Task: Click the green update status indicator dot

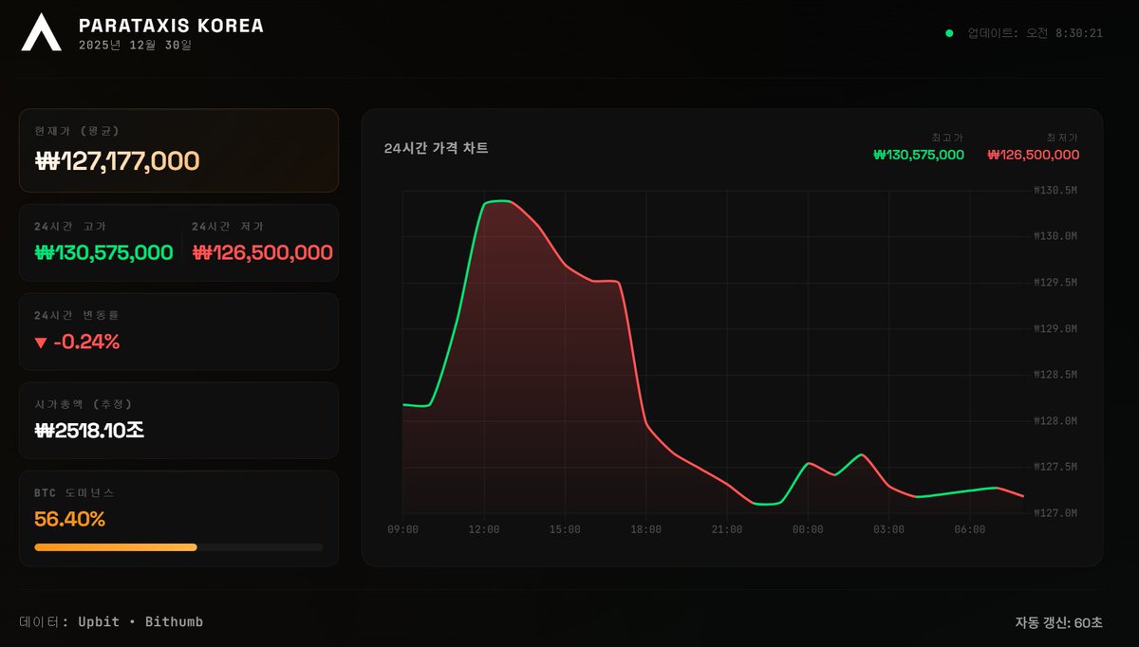Action: 947,32
